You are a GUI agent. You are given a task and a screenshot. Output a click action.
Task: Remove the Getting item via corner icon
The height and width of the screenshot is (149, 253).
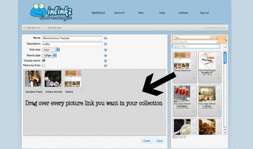click(81, 89)
